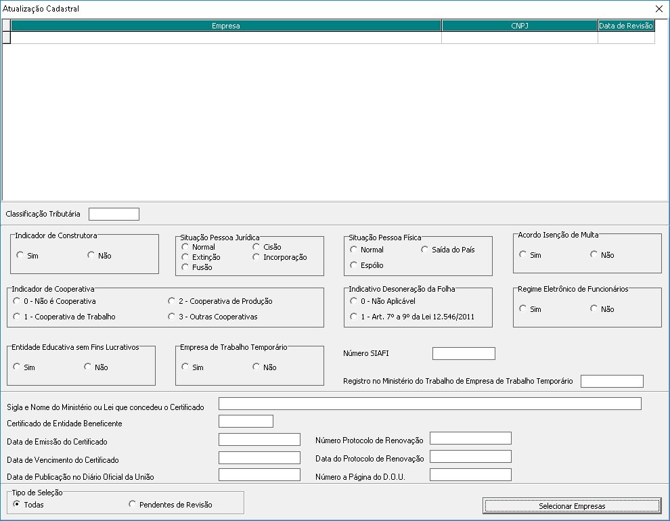Focus Certificado de Entidade Beneficente field
This screenshot has height=521, width=670.
click(246, 421)
